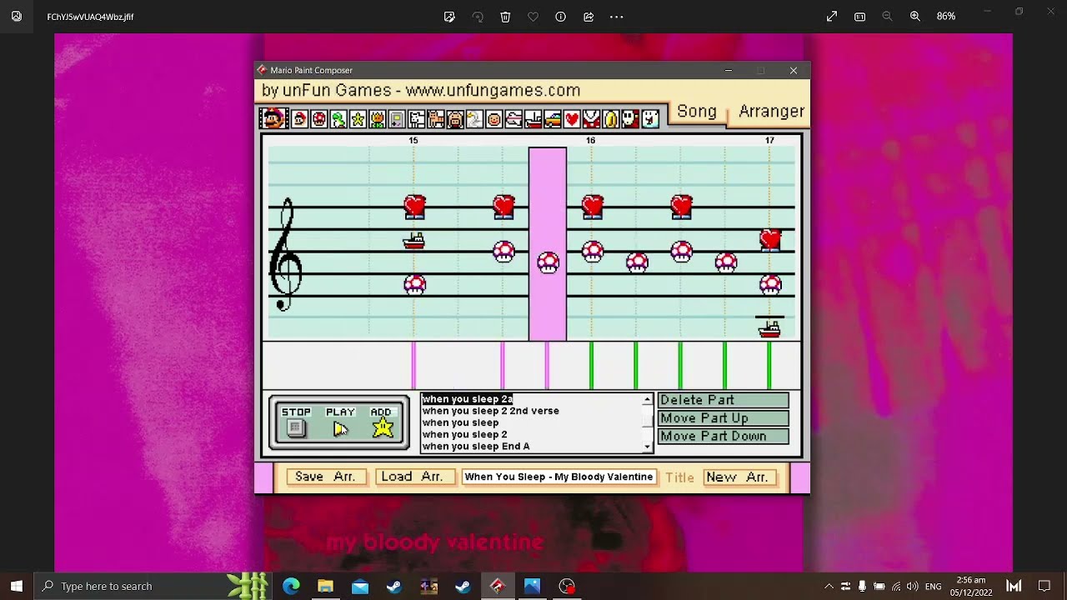Screen dimensions: 1067x600
Task: Select the Mario instrument icon
Action: tap(299, 119)
